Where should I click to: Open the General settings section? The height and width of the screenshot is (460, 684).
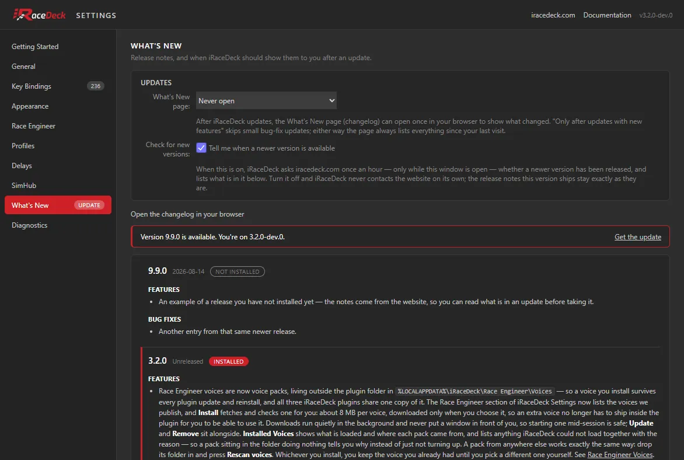point(58,67)
